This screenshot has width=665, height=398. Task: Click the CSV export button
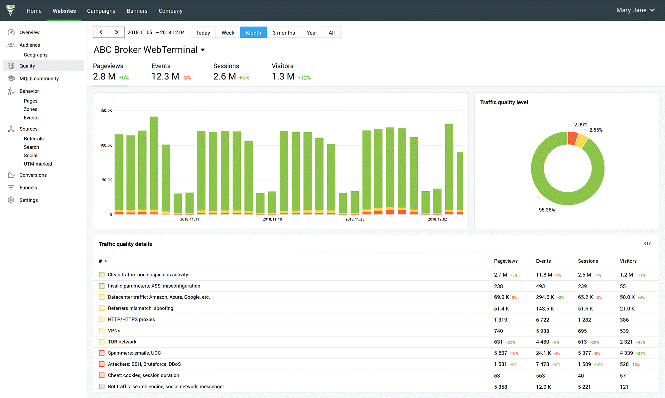pos(647,243)
